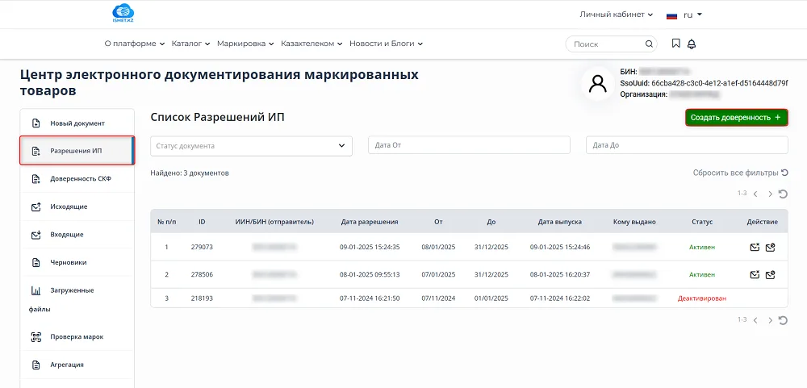Expand the Личный кабинет menu
The width and height of the screenshot is (807, 388).
pos(616,15)
